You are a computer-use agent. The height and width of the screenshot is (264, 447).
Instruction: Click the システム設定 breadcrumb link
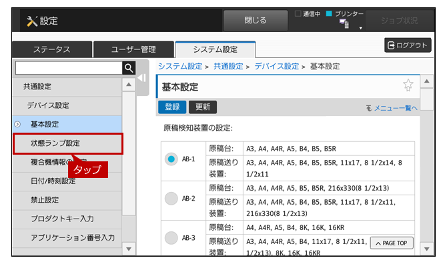[x=180, y=67]
